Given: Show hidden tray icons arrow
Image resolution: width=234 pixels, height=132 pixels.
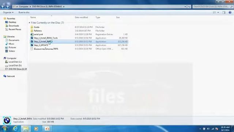Looking at the screenshot, I should coord(200,129).
